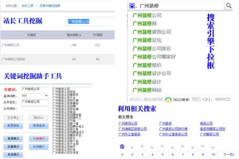Go to results page 3
The width and height of the screenshot is (239, 159).
(142, 155)
